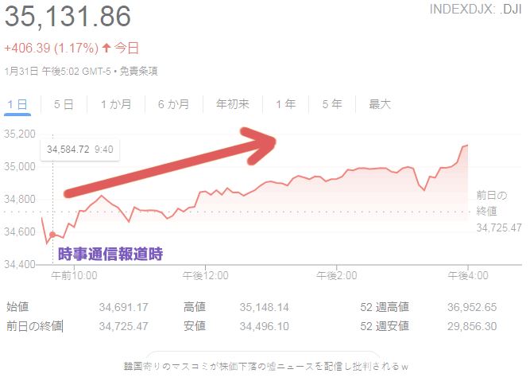
Task: Click the 52週安値 value 29,856.30
Action: pyautogui.click(x=472, y=326)
